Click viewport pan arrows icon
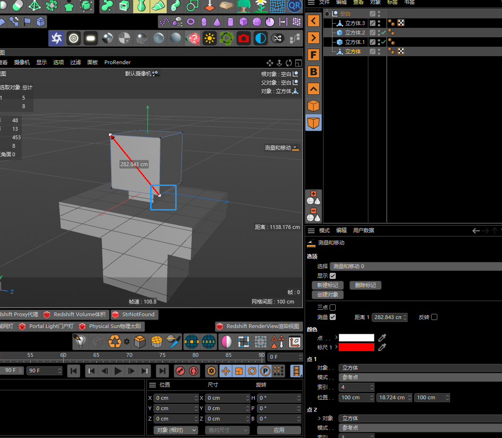The height and width of the screenshot is (438, 502). pos(270,63)
